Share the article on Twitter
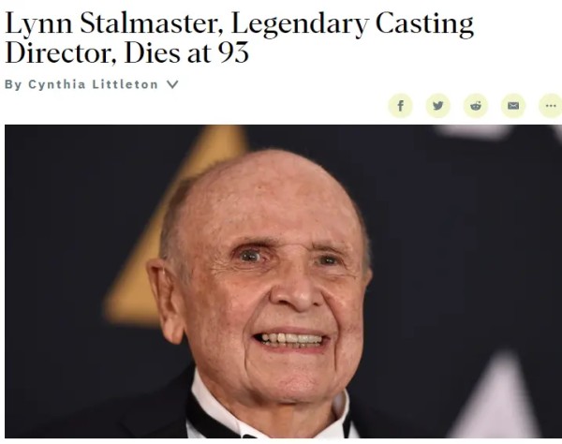Screen dimensions: 562x444 coord(438,106)
